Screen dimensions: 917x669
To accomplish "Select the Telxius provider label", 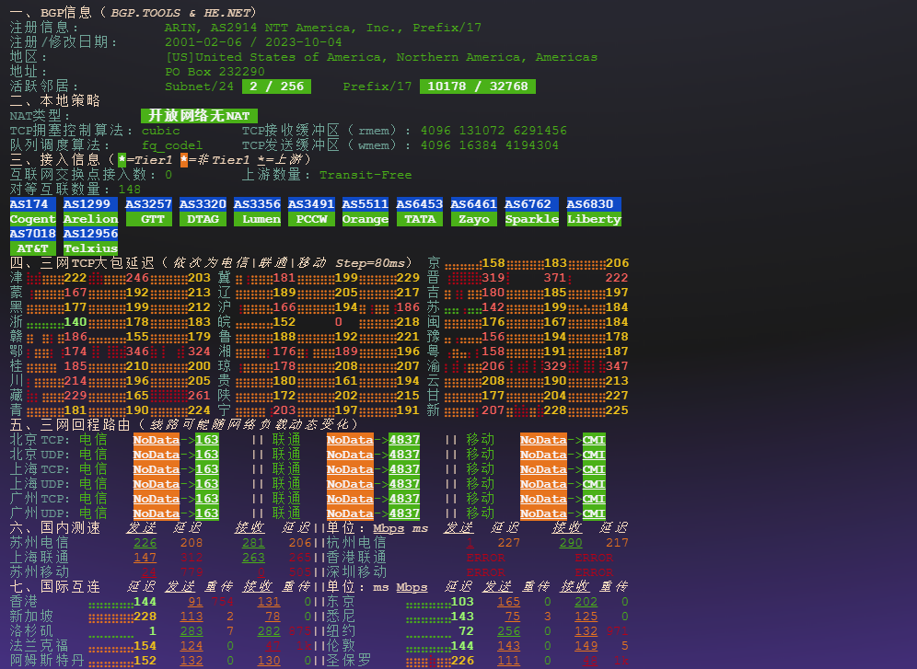I will pyautogui.click(x=90, y=248).
